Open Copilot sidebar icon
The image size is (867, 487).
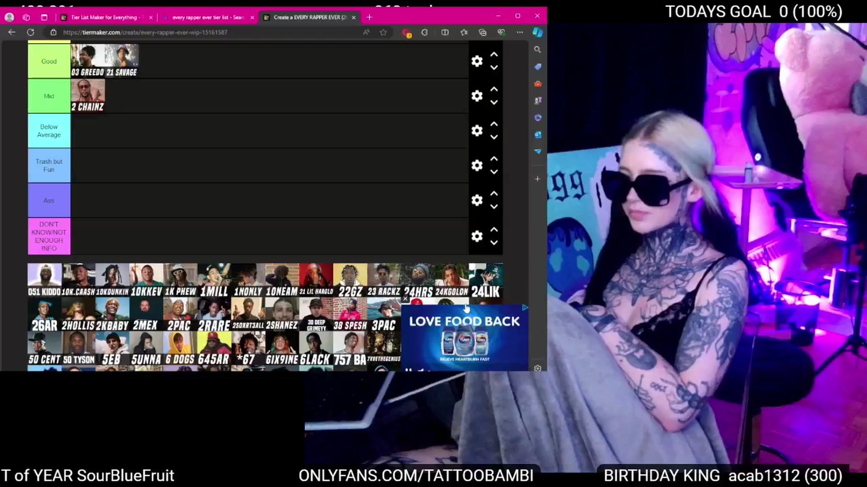[537, 32]
